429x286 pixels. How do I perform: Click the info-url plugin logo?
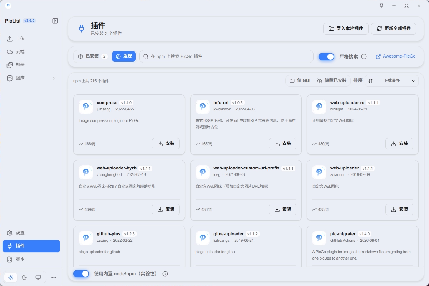point(203,107)
